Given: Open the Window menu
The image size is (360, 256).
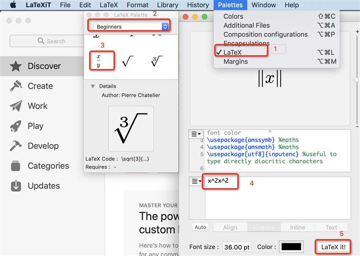Looking at the screenshot, I should point(264,5).
